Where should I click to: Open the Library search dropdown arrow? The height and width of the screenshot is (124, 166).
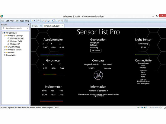tap(28, 28)
